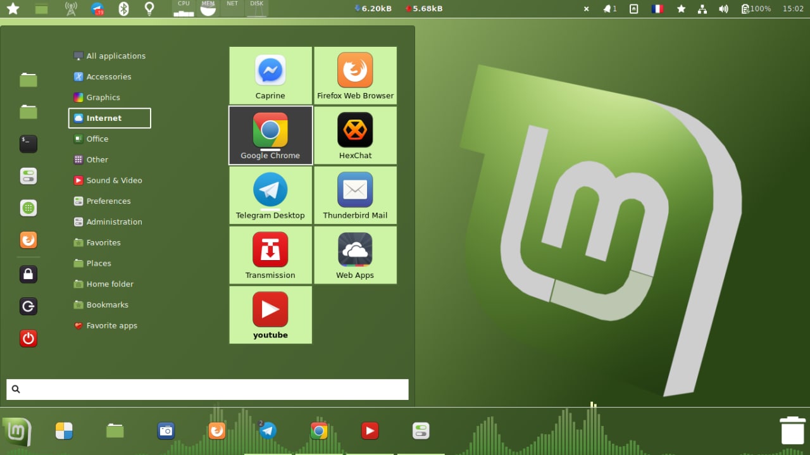
Task: Click the light bulb applet
Action: 149,9
